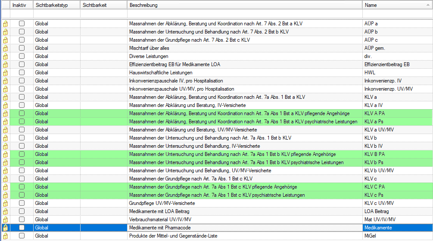Click the Sichtbarkeitstyp filter field
Screen dimensions: 433x241
click(56, 13)
